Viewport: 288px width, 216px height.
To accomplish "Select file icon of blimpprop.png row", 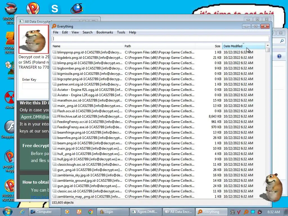I will 54,52.
